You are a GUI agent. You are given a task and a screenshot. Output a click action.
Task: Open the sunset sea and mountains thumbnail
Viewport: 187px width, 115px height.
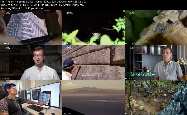coord(93,98)
